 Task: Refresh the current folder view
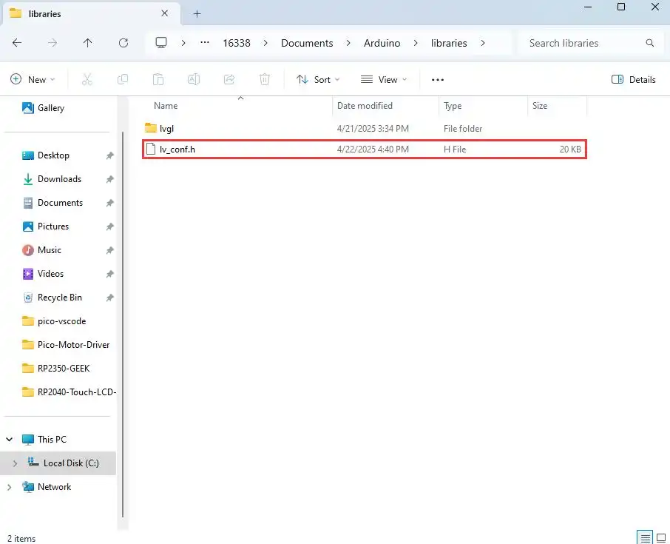click(123, 43)
